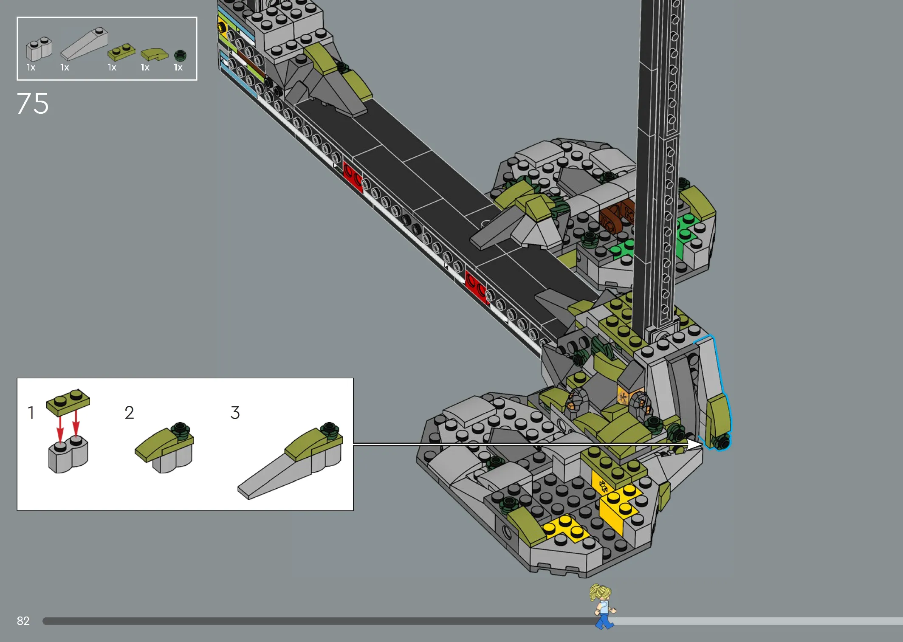Click the page number 82
Image resolution: width=903 pixels, height=642 pixels.
(23, 621)
